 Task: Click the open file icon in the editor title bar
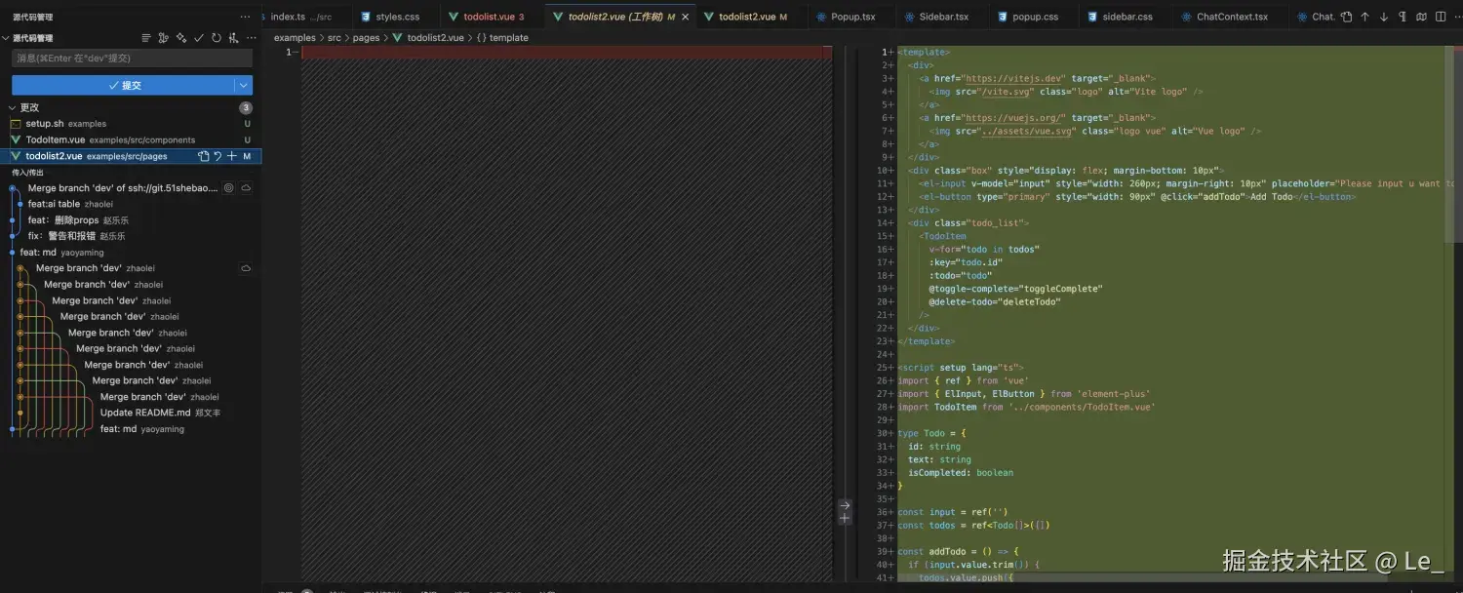point(1346,17)
